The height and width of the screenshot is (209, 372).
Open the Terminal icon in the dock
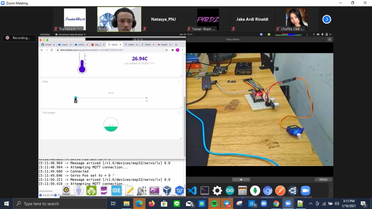(x=205, y=191)
